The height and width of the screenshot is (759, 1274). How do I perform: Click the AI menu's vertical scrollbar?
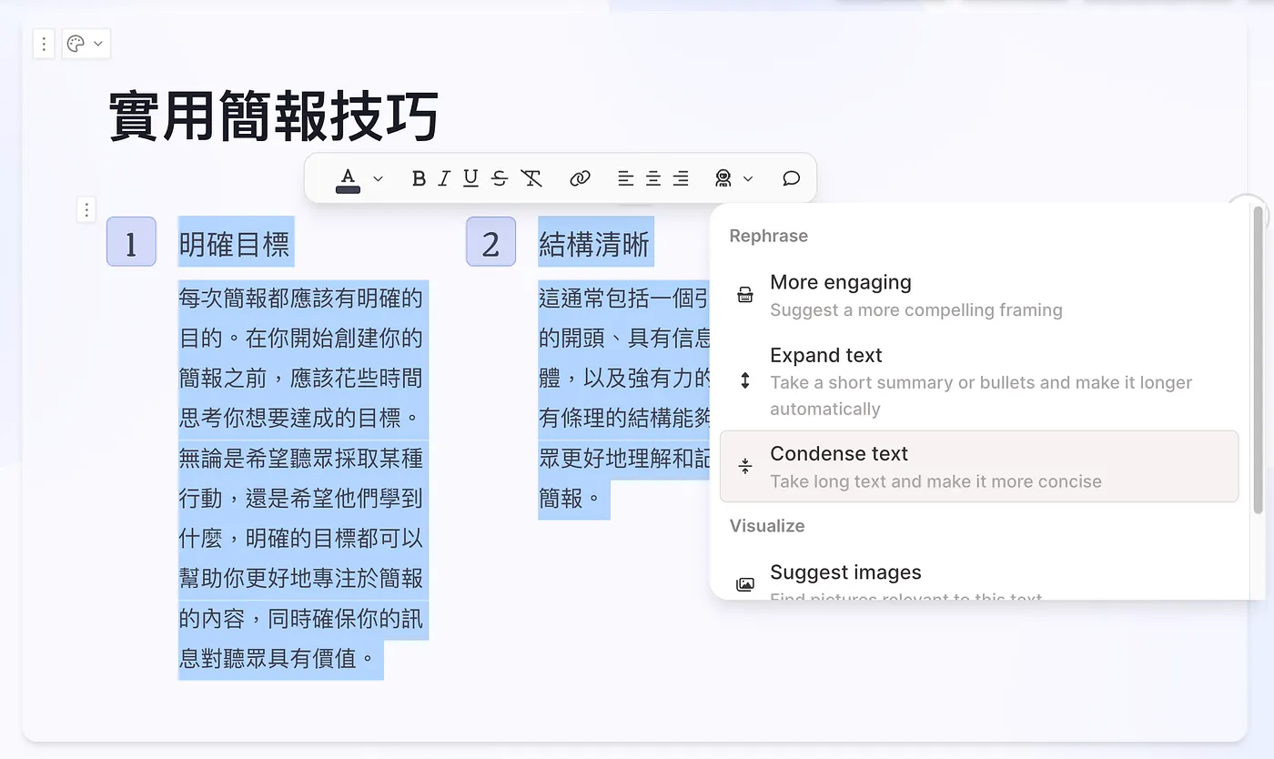[1259, 359]
